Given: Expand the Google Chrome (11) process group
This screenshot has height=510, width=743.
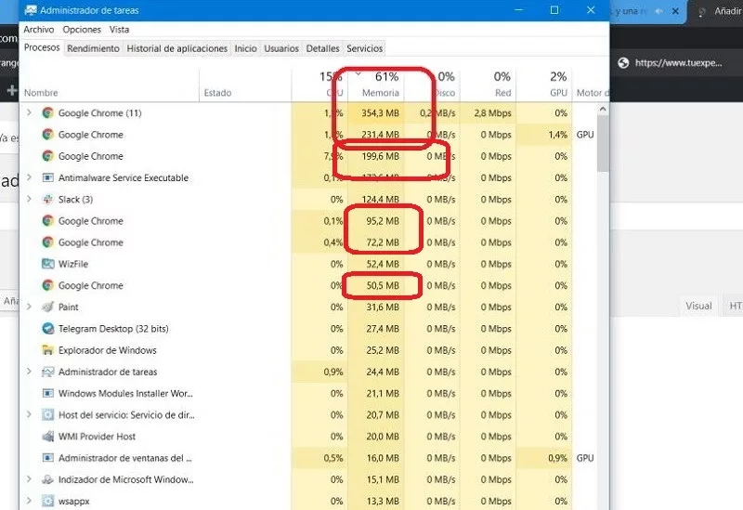Looking at the screenshot, I should click(29, 113).
